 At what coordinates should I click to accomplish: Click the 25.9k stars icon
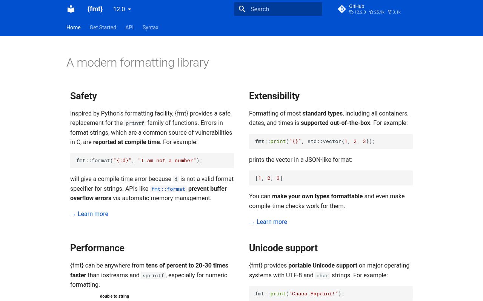[371, 12]
